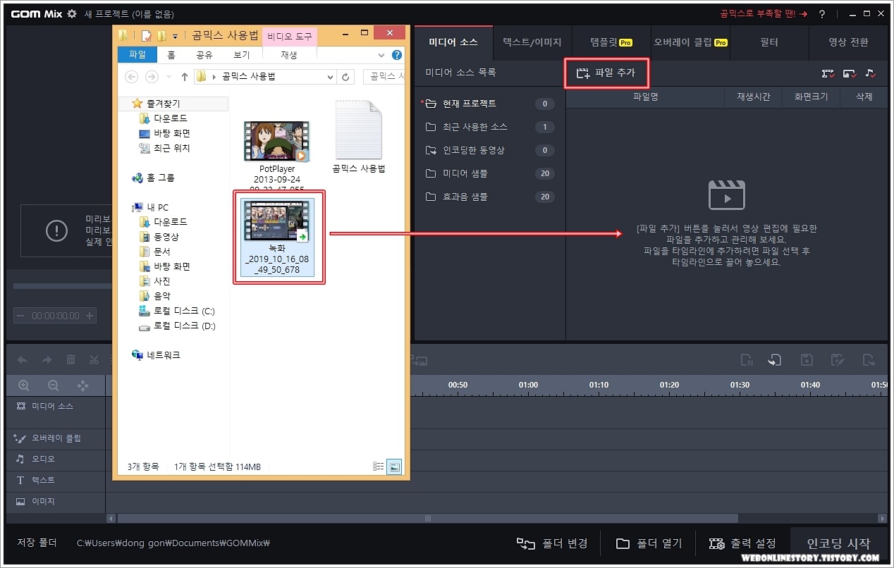Switch to 필터 tab
The image size is (894, 568).
click(769, 42)
